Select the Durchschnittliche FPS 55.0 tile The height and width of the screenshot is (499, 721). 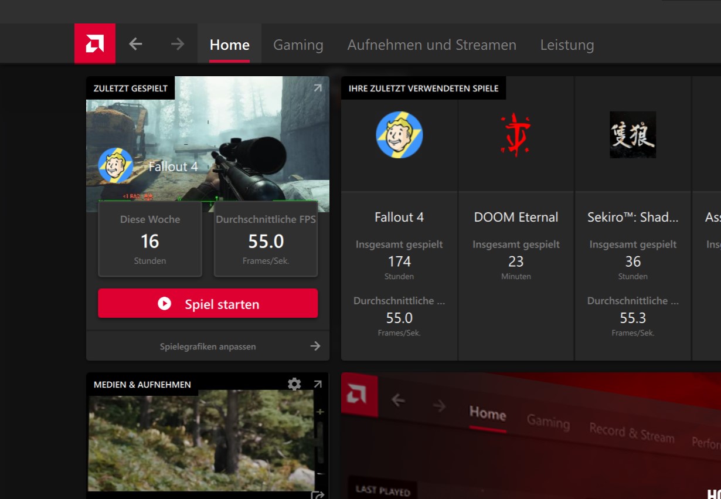(266, 239)
